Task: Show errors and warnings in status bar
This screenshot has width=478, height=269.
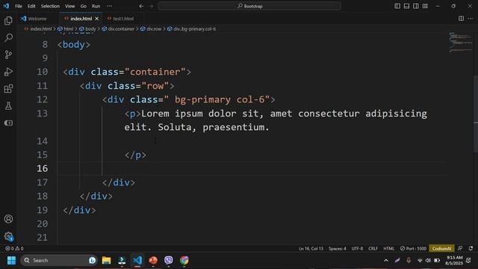Action: pos(14,249)
